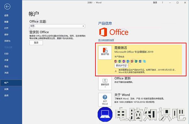The width and height of the screenshot is (189, 124).
Task: Click the 产品信息 heading
Action: [x=105, y=23]
